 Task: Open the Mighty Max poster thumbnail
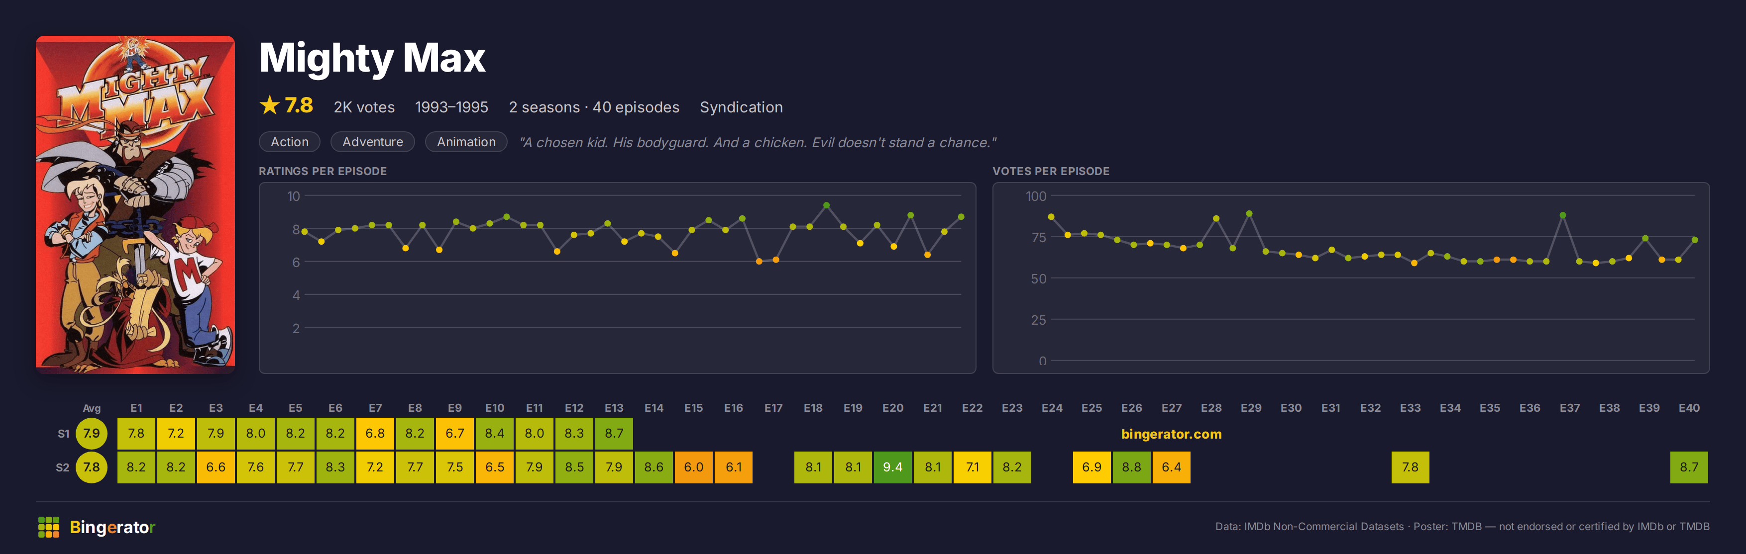135,204
